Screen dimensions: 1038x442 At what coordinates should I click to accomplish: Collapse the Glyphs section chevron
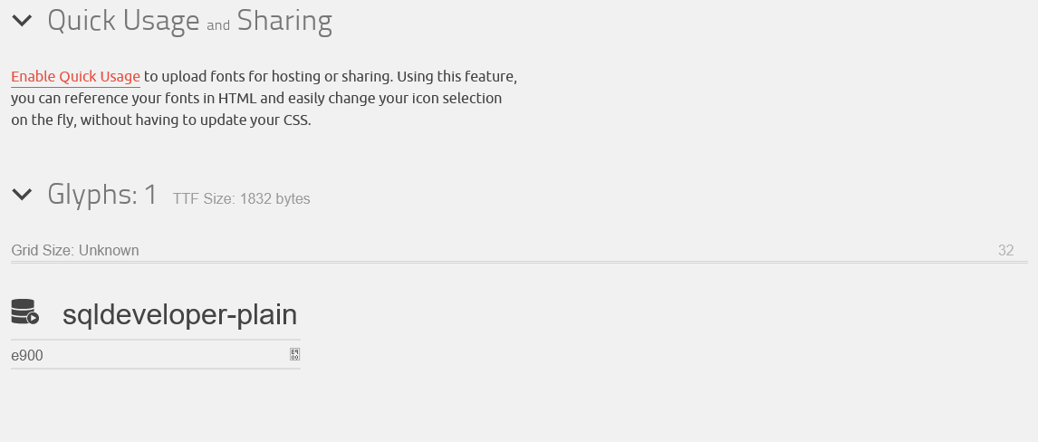tap(22, 195)
